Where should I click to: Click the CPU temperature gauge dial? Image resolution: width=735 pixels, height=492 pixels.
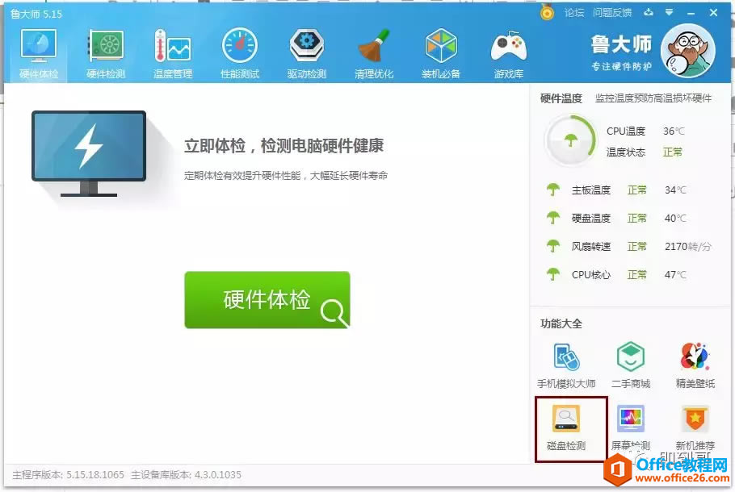[570, 140]
